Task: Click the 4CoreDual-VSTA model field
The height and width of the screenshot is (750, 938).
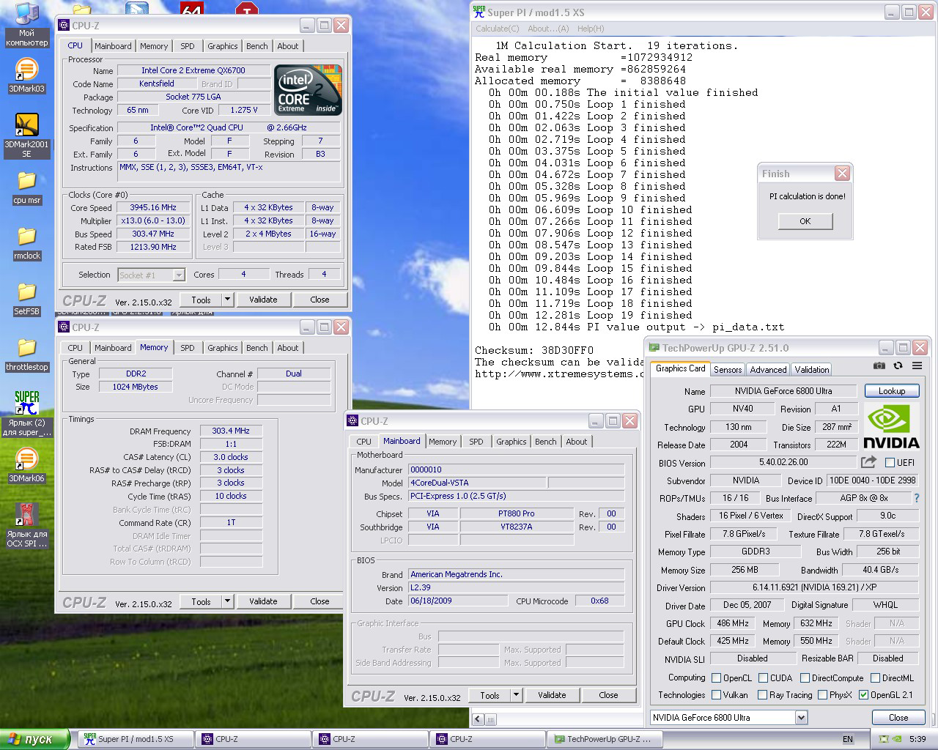Action: click(x=477, y=483)
